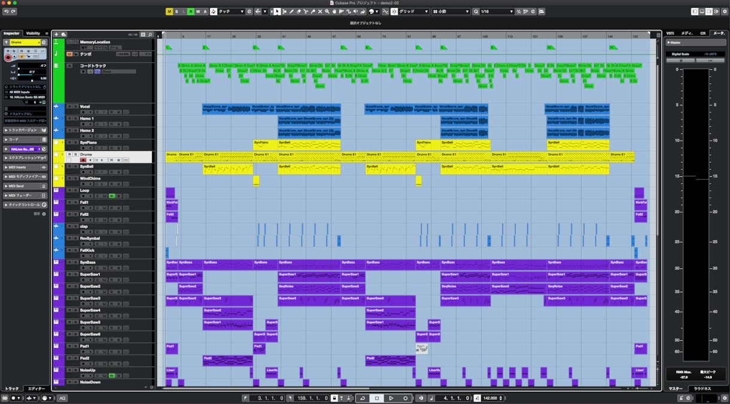
Task: Select the Zoom magnifier tool
Action: (327, 11)
